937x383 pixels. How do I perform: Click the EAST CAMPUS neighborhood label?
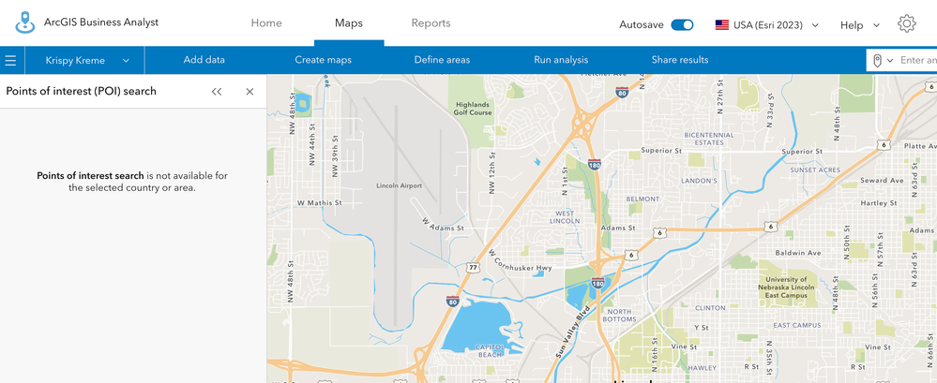tap(798, 325)
